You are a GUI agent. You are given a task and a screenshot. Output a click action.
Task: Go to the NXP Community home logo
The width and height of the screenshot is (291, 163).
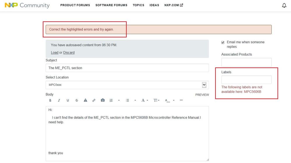[x=27, y=5]
